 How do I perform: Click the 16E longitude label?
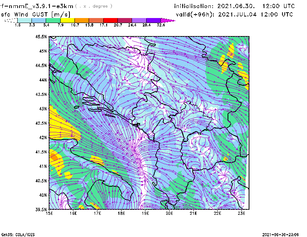pos(73,213)
